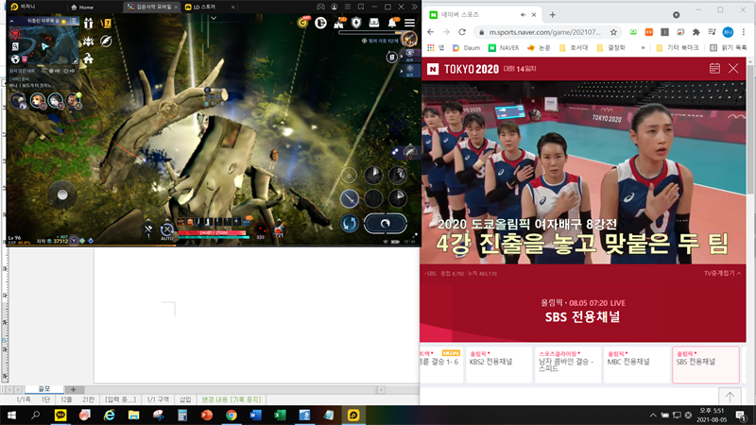
Task: Click the red HP bar in game
Action: click(212, 232)
